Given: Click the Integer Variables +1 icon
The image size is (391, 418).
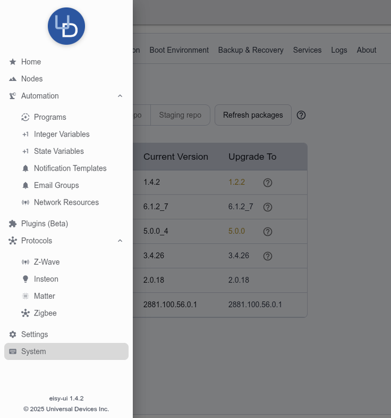Looking at the screenshot, I should click(26, 134).
